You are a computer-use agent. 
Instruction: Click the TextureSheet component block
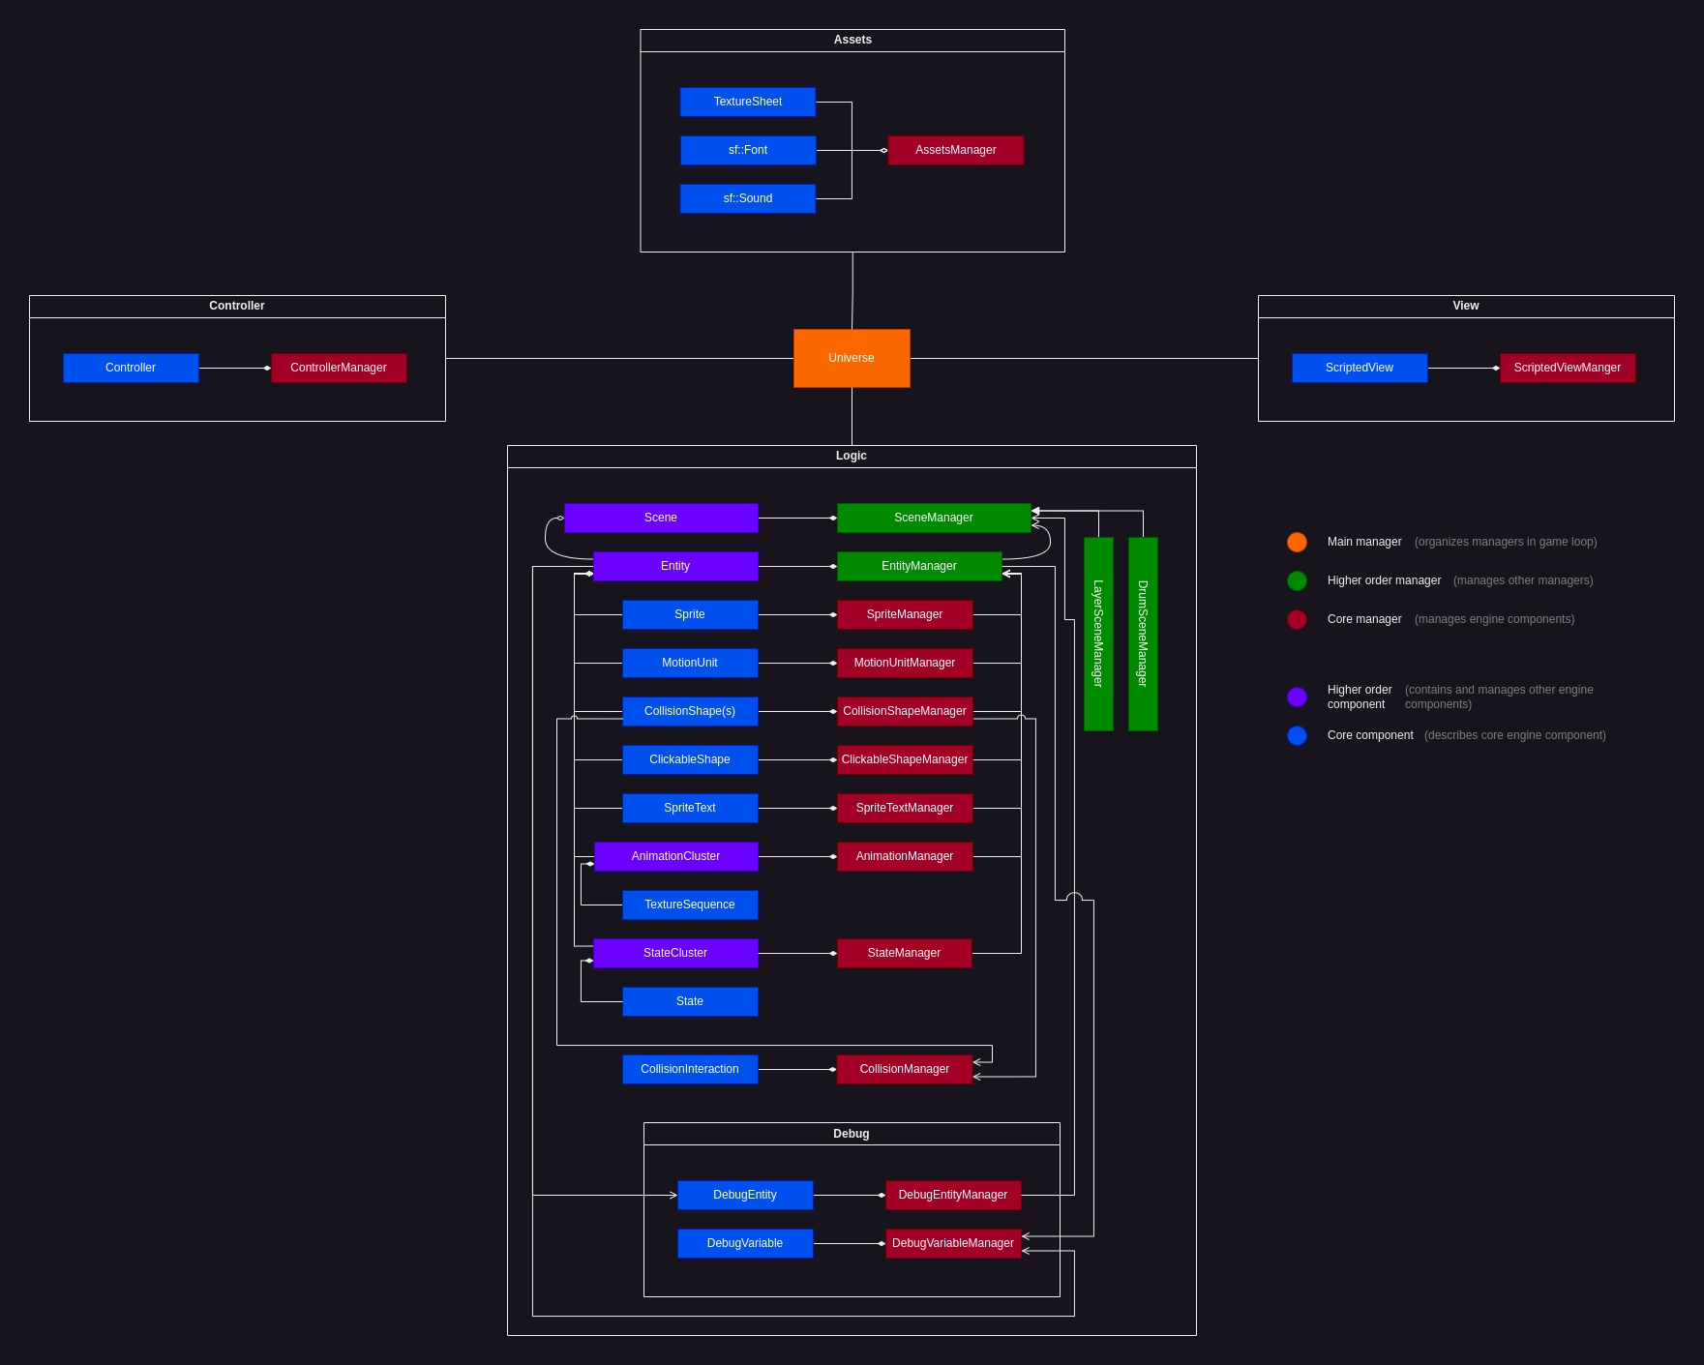747,102
